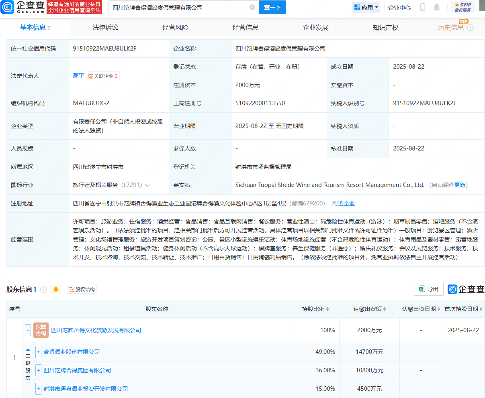Click the 沱牌舍得 orange logo thumbnail
This screenshot has height=398, width=485.
click(x=41, y=330)
